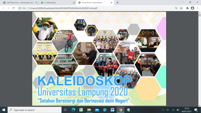Open Chrome three-dot menu

[198, 8]
